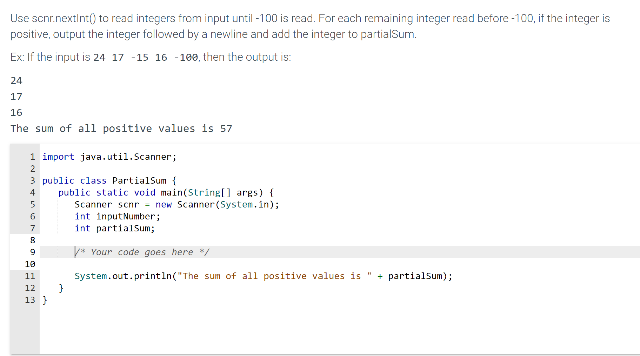Screen dimensions: 640x356
Task: Click line number 1 in the gutter
Action: (x=33, y=157)
